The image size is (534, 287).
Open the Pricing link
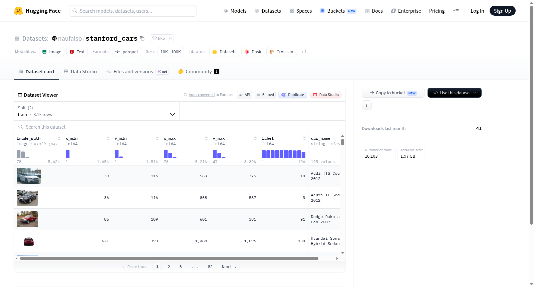[437, 11]
